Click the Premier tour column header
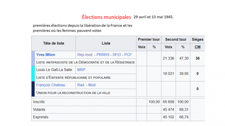Image resolution: width=225 pixels, height=126 pixels. pyautogui.click(x=148, y=39)
